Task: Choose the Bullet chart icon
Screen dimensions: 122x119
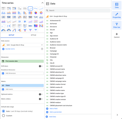Action: click(x=30, y=26)
